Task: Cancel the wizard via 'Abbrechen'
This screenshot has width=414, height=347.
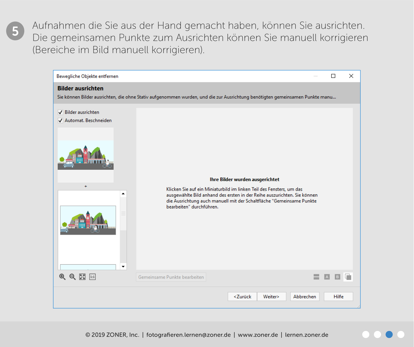Action: pos(305,297)
